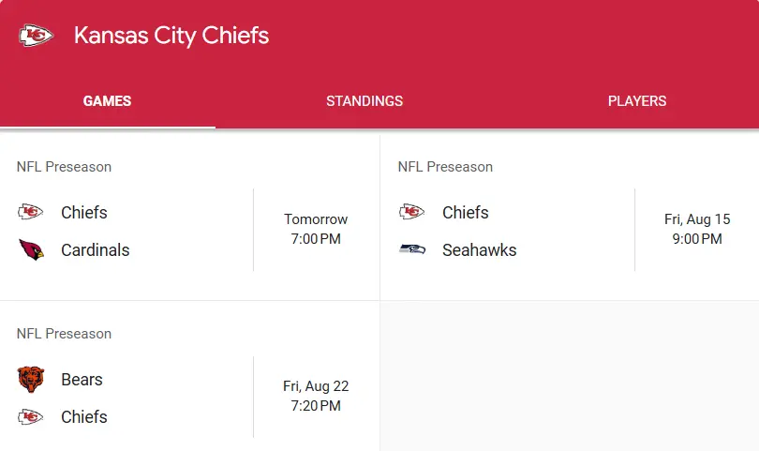Screen dimensions: 759x451
Task: Open the Fri, Aug 22 game time
Action: click(316, 396)
